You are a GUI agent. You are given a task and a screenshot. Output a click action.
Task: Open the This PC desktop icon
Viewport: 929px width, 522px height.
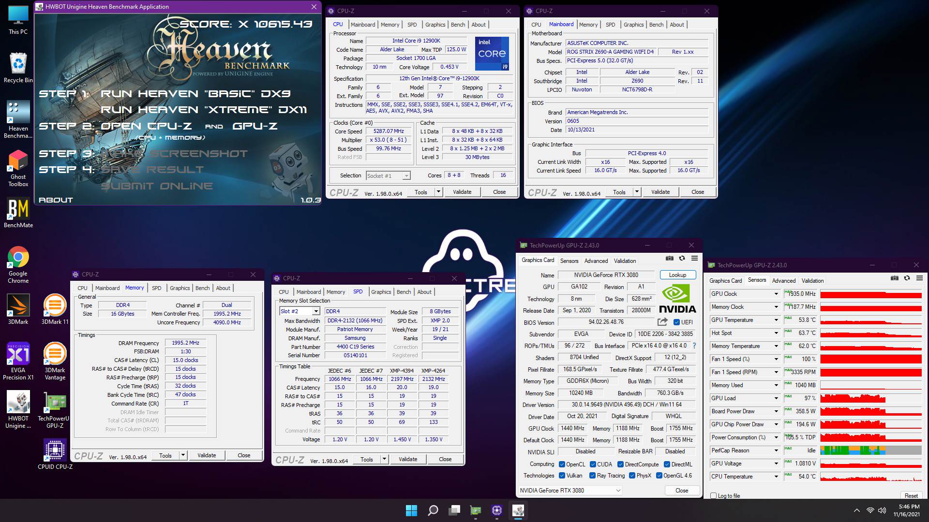18,20
